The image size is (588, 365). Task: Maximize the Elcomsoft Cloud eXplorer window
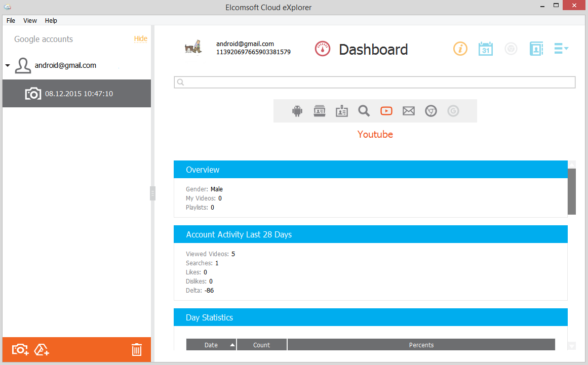point(556,5)
